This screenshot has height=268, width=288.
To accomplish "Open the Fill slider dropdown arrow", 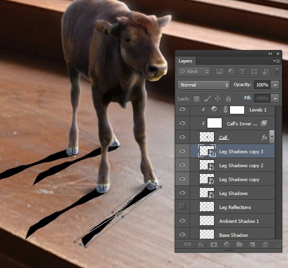I will [275, 98].
